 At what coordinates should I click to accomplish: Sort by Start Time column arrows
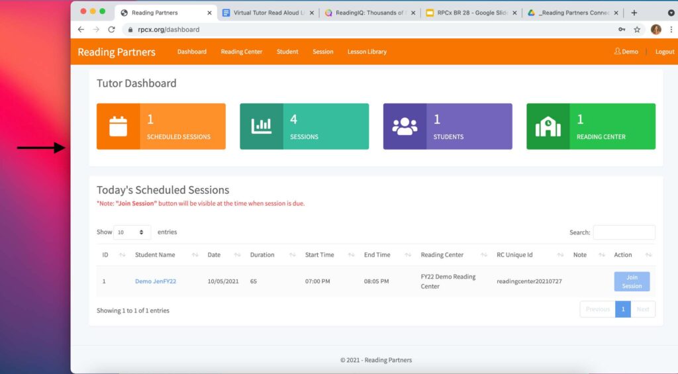pyautogui.click(x=351, y=255)
